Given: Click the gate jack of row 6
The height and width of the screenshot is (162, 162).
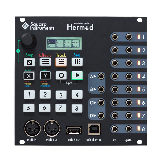Looking at the screenshot, I should tap(129, 102).
